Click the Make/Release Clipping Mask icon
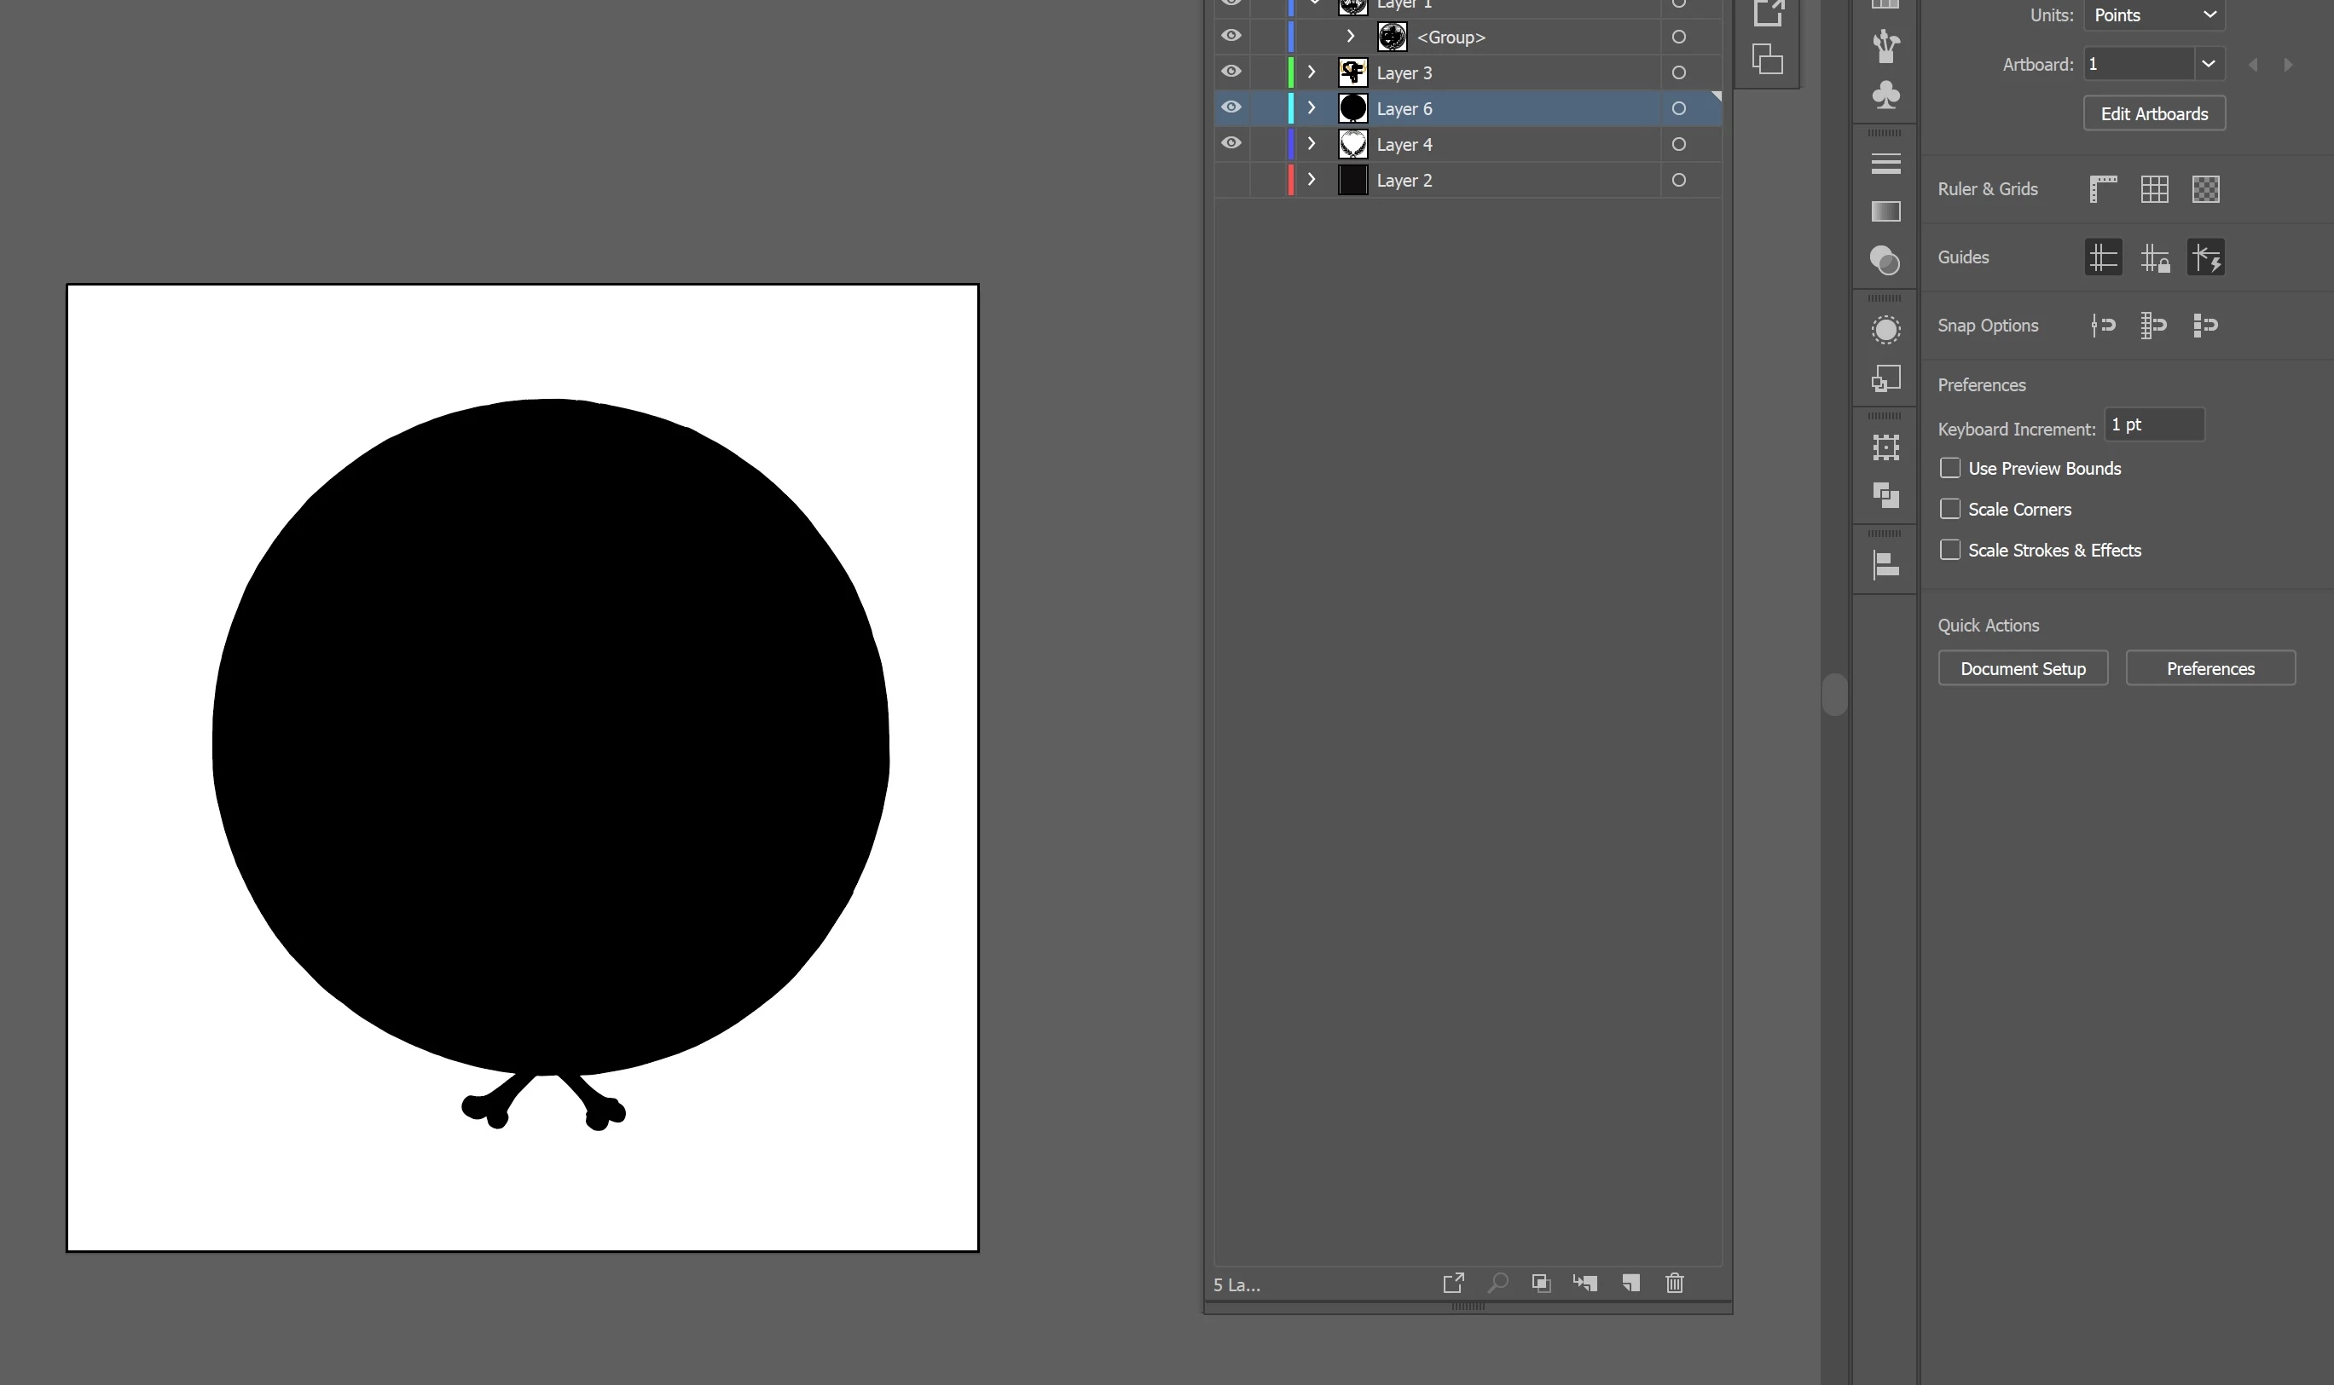 coord(1540,1283)
